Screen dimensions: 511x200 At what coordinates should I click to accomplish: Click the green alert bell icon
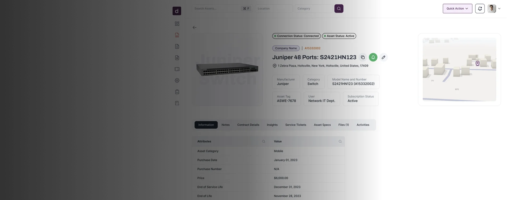point(373,57)
